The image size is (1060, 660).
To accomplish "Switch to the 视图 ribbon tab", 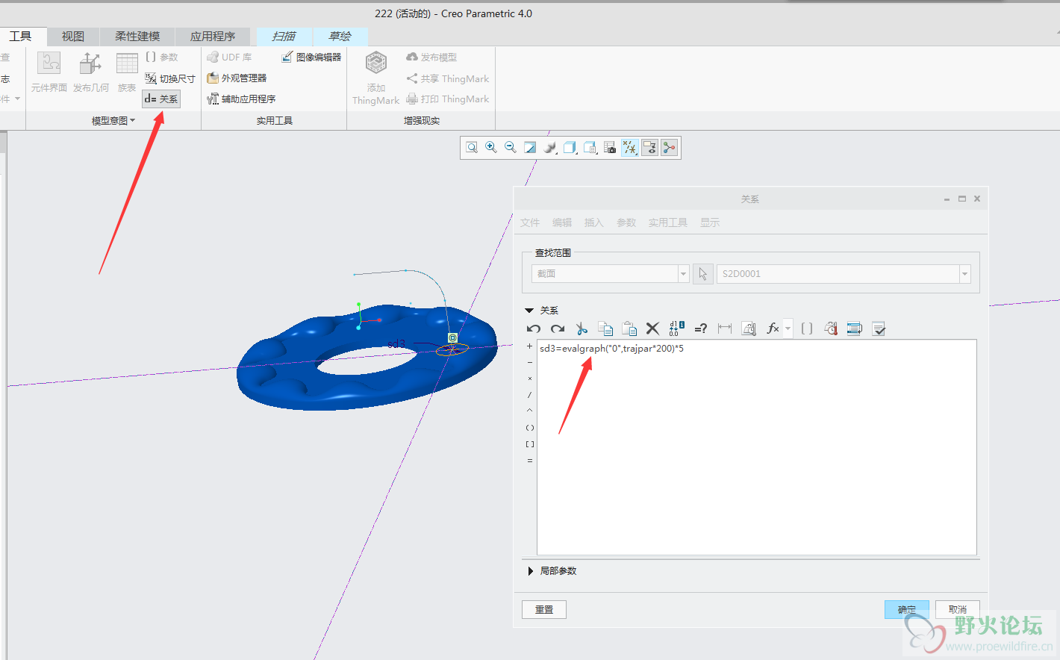I will click(73, 37).
